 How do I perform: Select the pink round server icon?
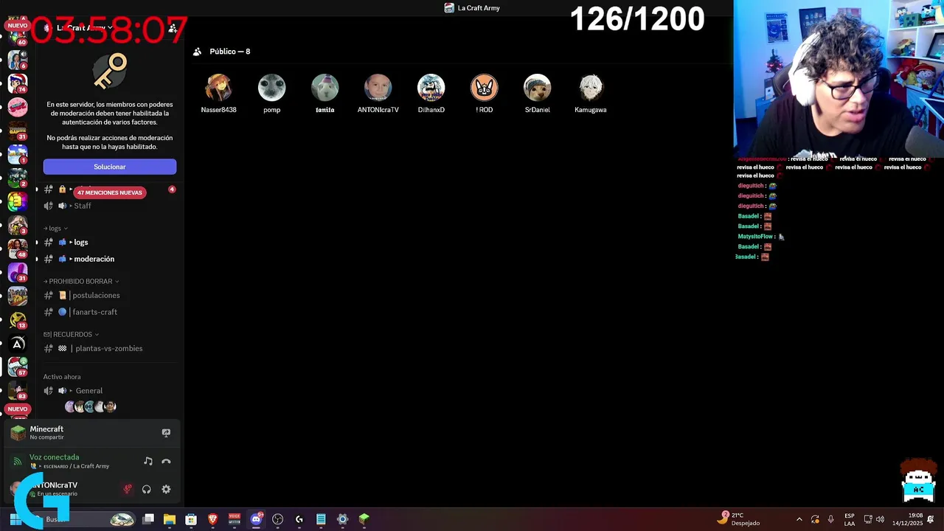coord(18,107)
